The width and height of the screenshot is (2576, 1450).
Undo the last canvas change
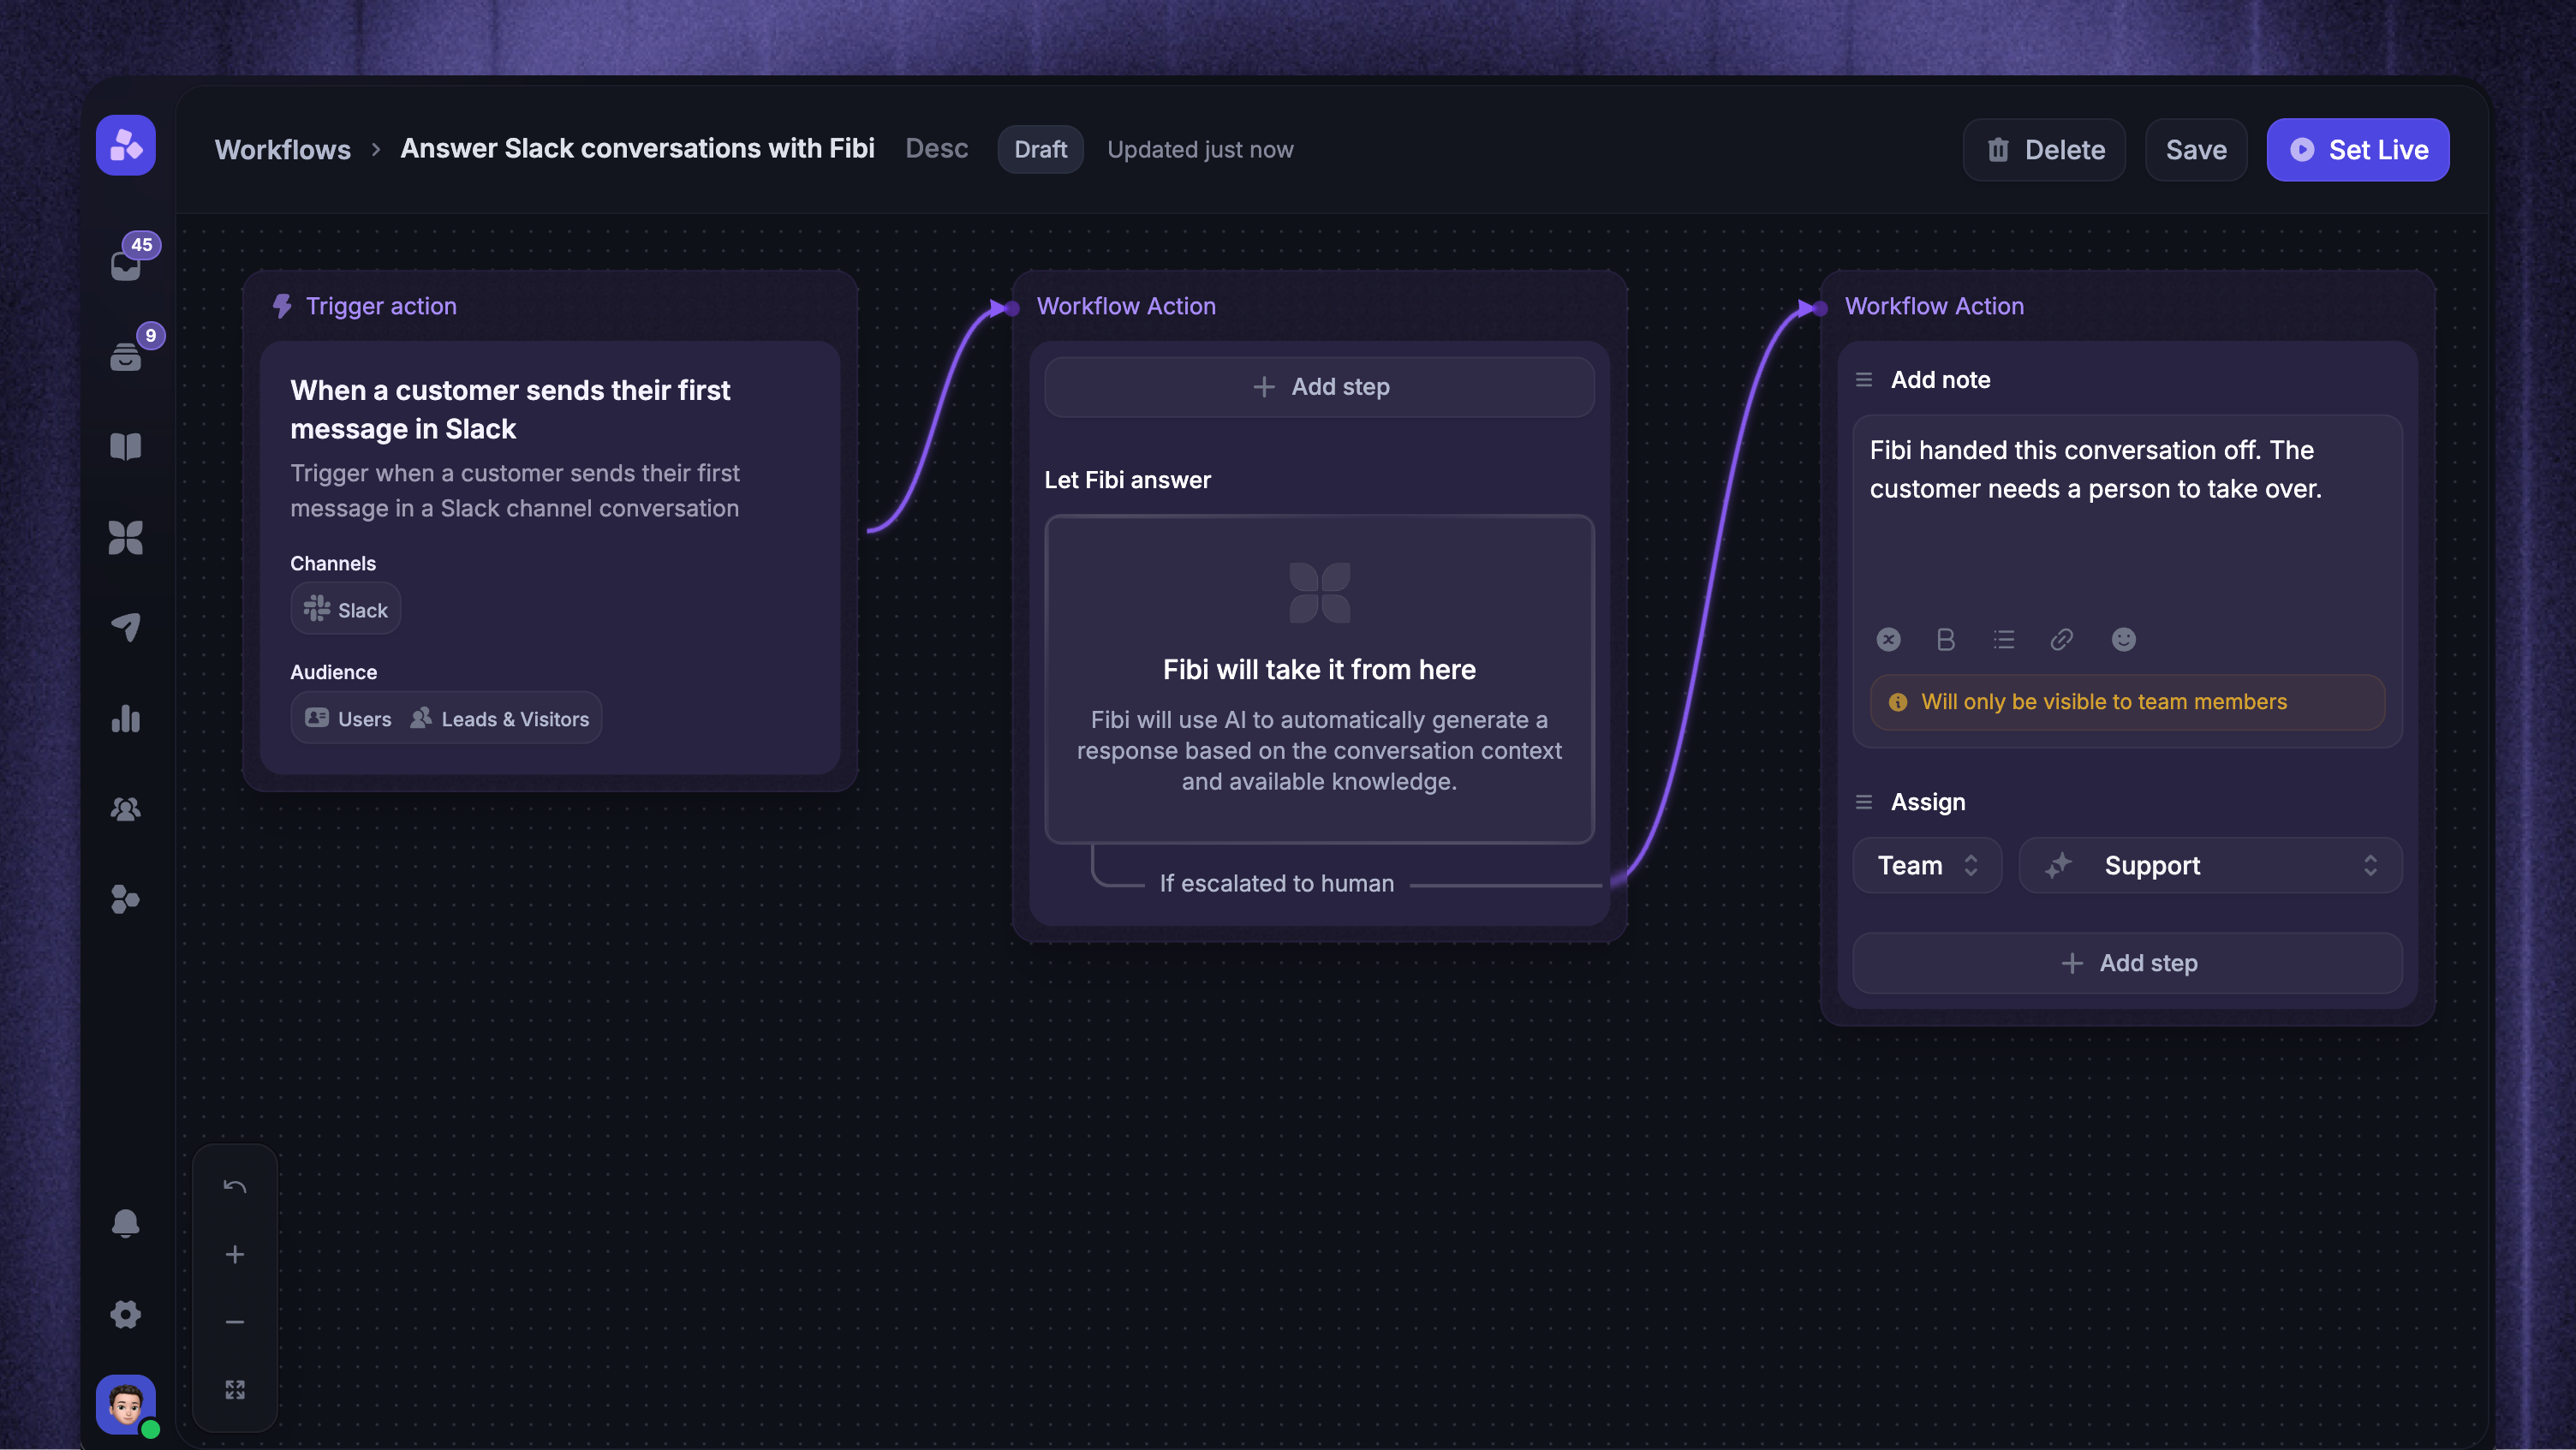235,1187
